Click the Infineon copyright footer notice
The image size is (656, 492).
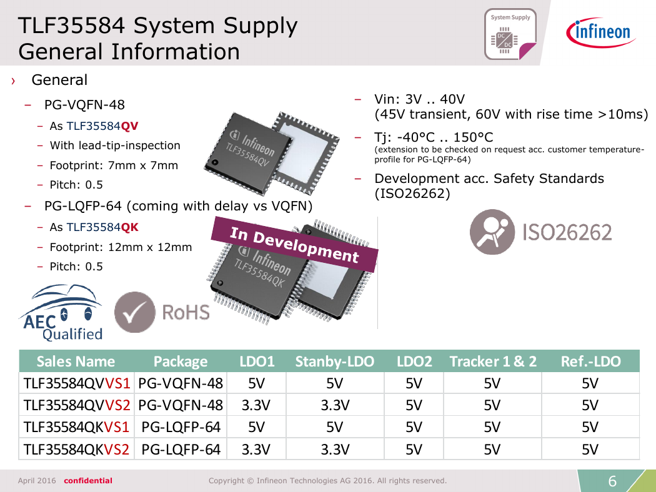point(327,481)
